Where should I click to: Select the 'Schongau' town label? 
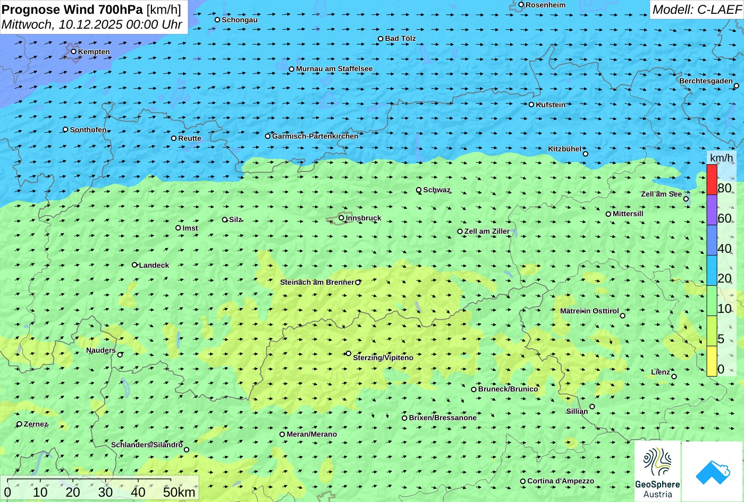240,20
